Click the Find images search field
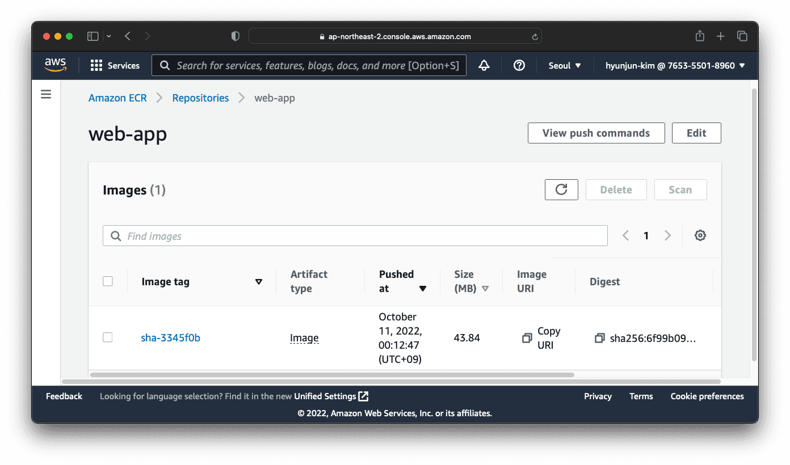This screenshot has height=465, width=790. [355, 235]
